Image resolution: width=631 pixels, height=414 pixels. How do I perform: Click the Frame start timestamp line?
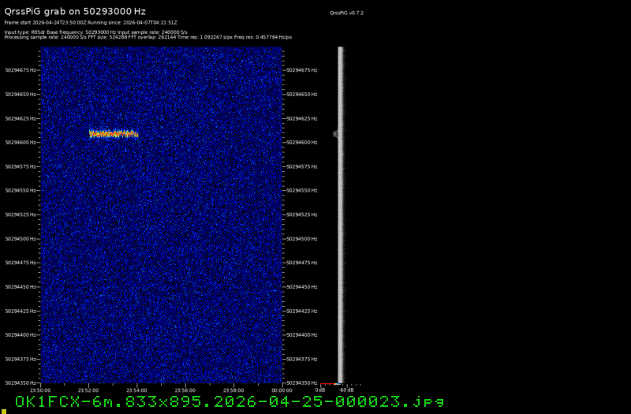coord(91,24)
